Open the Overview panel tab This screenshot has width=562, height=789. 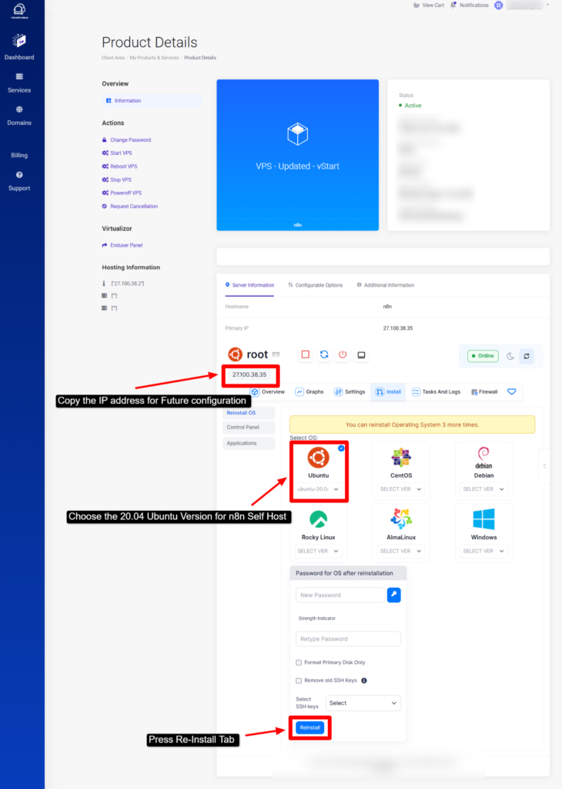[268, 392]
